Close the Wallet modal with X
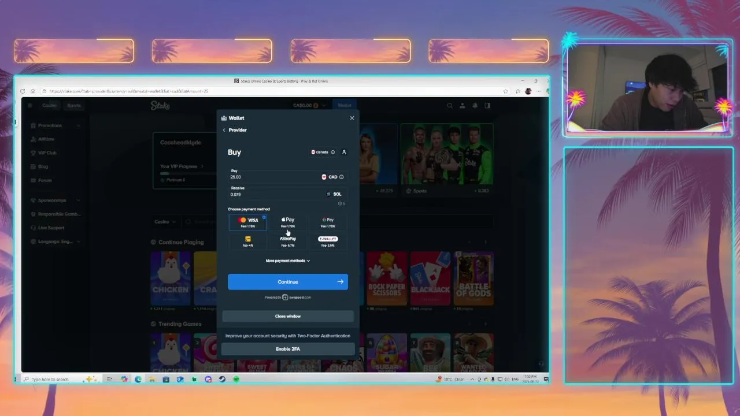 click(352, 118)
